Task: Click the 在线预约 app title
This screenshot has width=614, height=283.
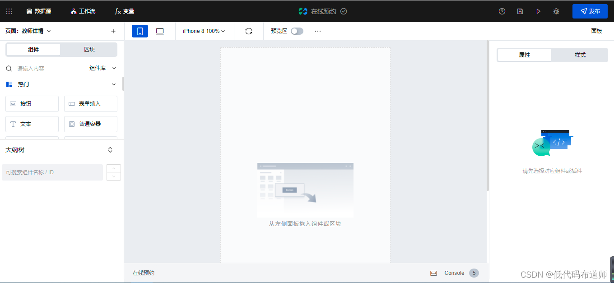Action: (324, 11)
